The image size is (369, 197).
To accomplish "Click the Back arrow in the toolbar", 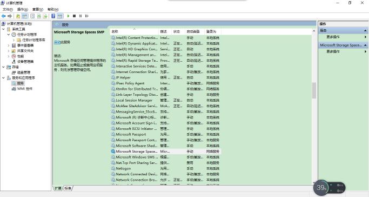I will (x=4, y=16).
